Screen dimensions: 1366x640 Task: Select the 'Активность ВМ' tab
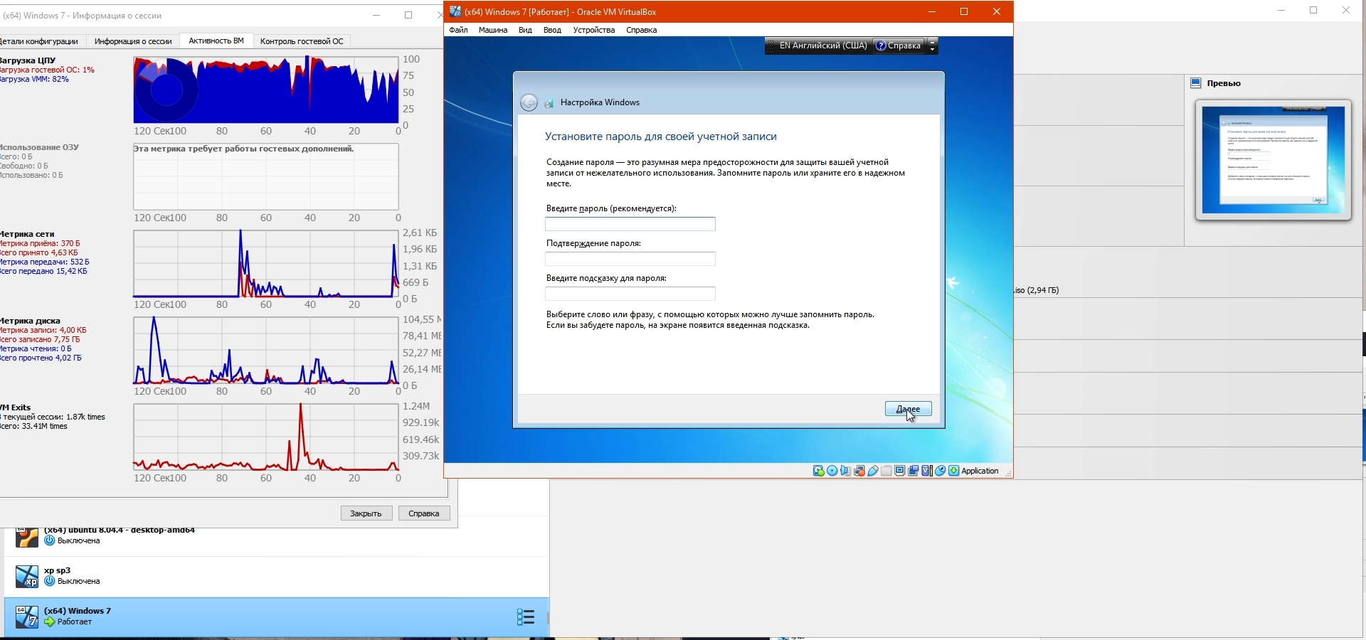pos(216,41)
